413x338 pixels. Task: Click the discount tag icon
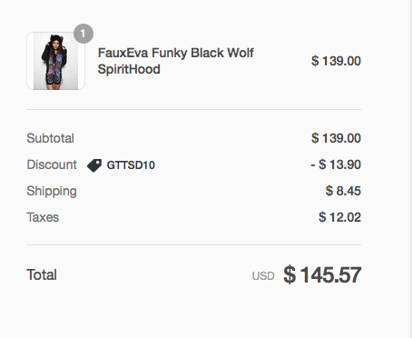[94, 165]
